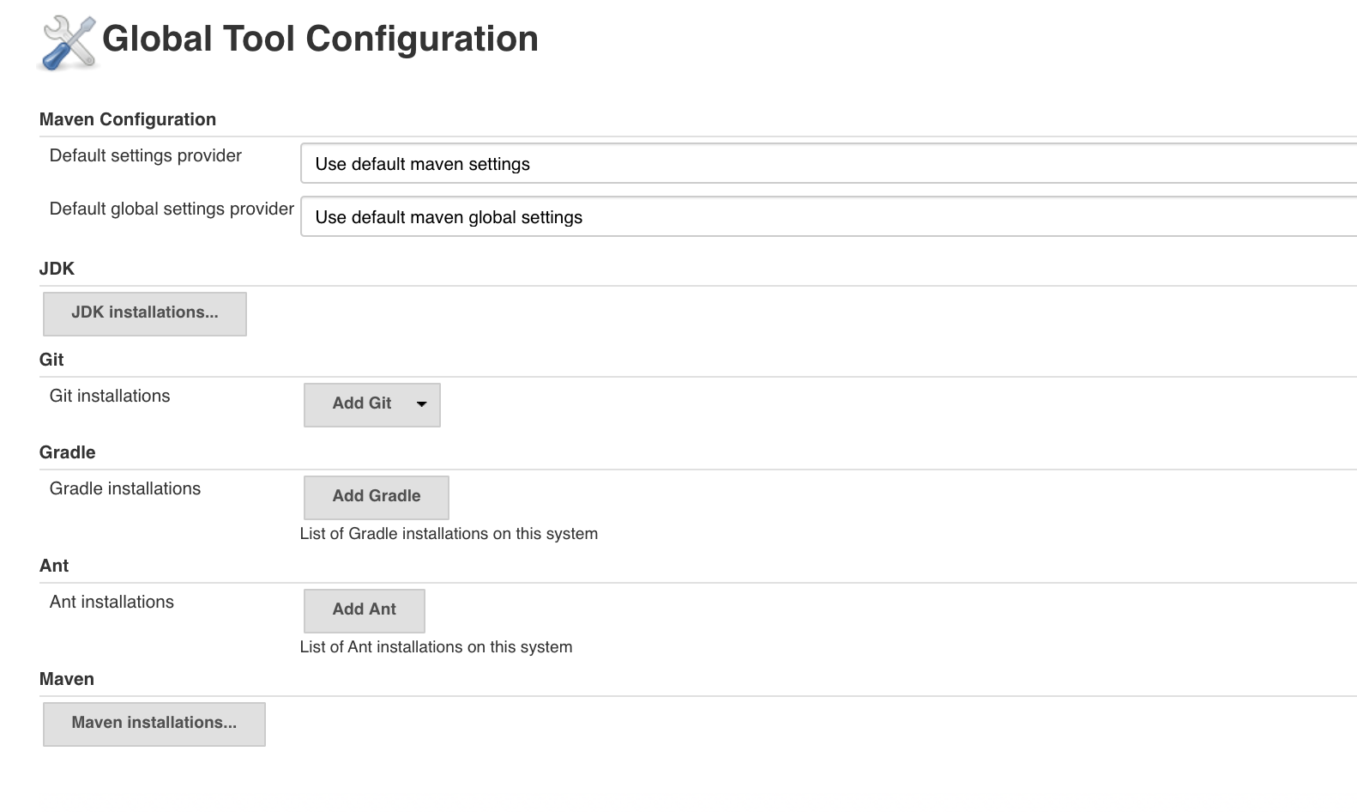Expand the Add Git dropdown arrow
Image resolution: width=1357 pixels, height=812 pixels.
(421, 404)
